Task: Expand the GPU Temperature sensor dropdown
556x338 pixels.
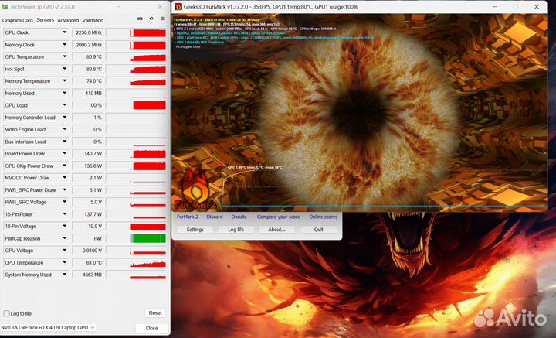Action: point(65,57)
